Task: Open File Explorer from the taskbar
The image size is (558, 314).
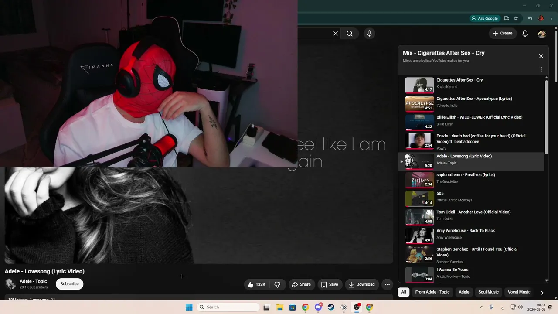Action: 279,307
